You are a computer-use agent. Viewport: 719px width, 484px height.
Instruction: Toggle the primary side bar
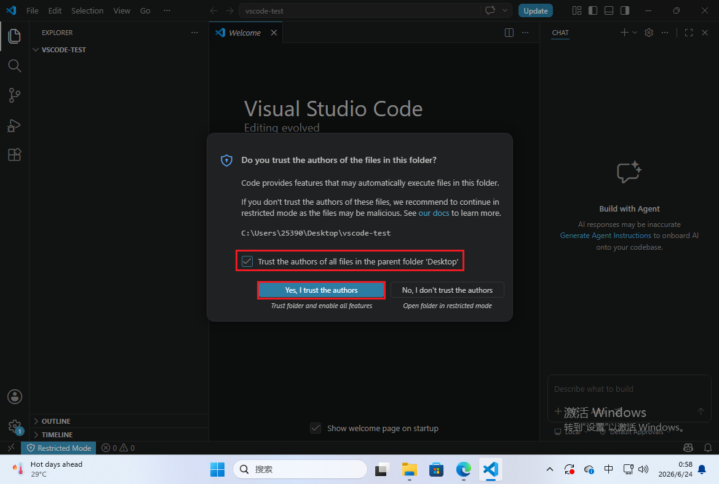pyautogui.click(x=593, y=10)
